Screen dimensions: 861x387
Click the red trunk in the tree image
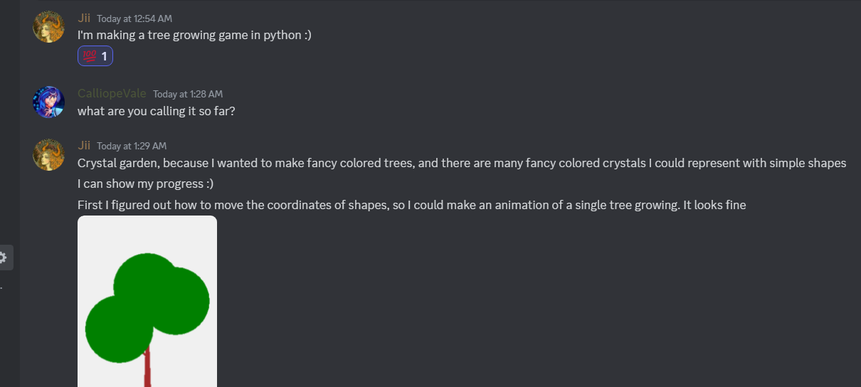click(x=148, y=369)
